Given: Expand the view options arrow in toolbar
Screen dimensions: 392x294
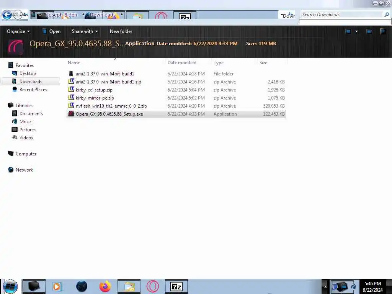Looking at the screenshot, I should tap(356, 31).
